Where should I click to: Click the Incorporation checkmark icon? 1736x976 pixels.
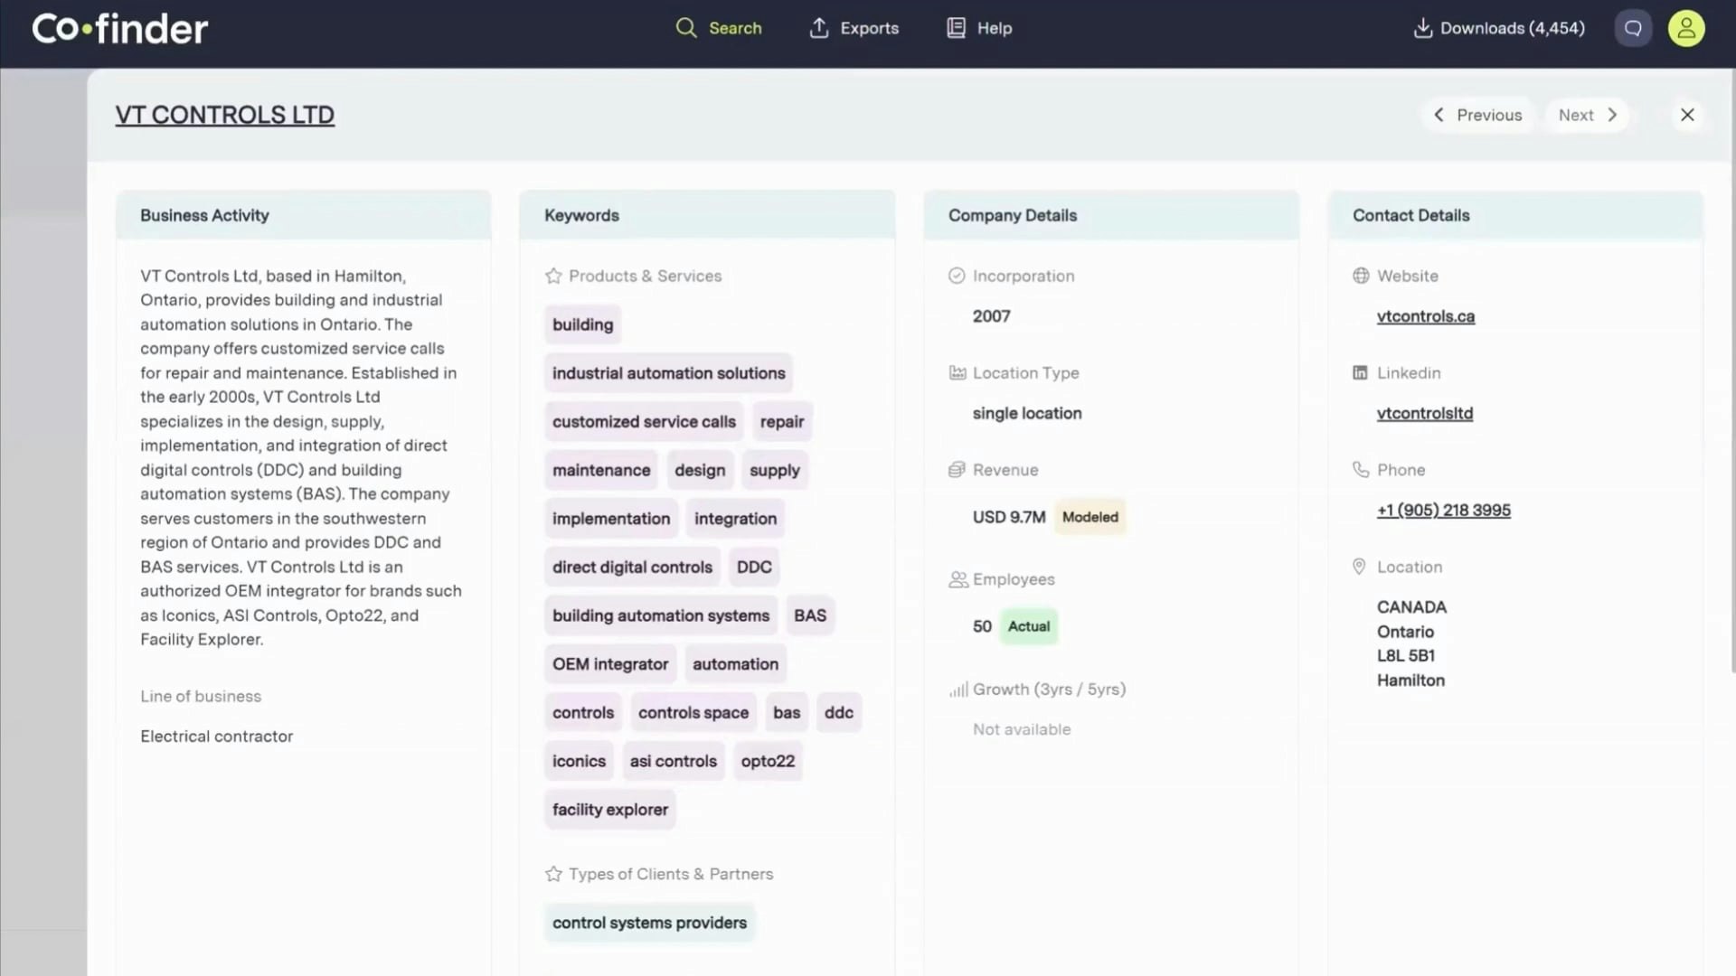point(957,276)
